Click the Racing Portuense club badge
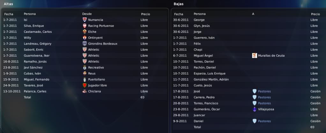 [85, 26]
